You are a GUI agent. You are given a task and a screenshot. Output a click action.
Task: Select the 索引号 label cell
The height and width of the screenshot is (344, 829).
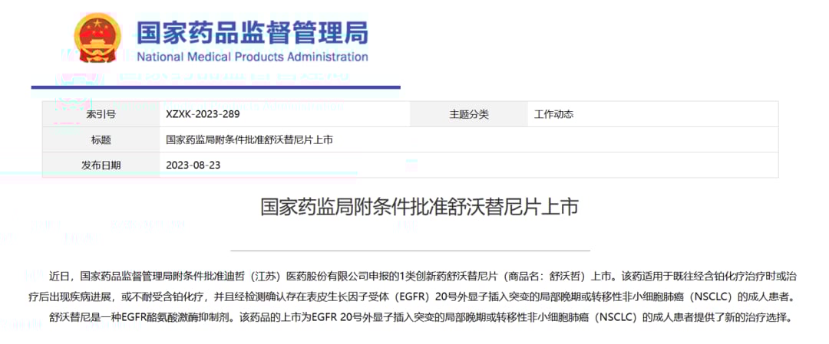click(x=101, y=114)
